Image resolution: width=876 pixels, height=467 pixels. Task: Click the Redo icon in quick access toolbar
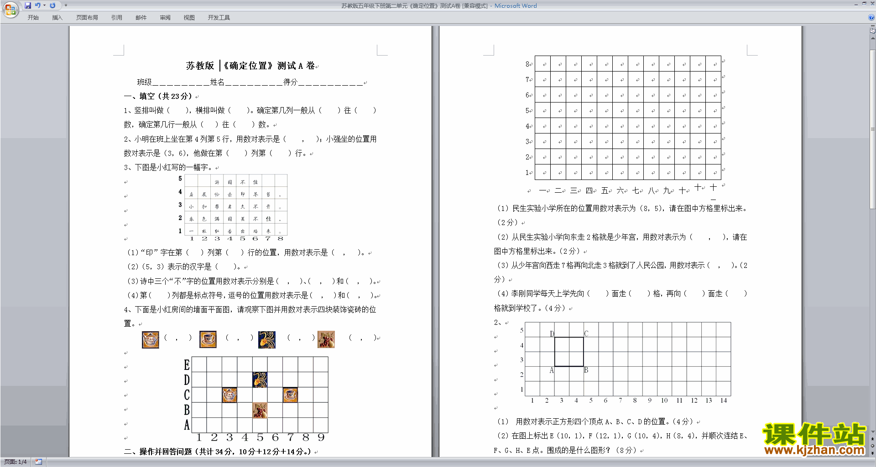[x=52, y=5]
